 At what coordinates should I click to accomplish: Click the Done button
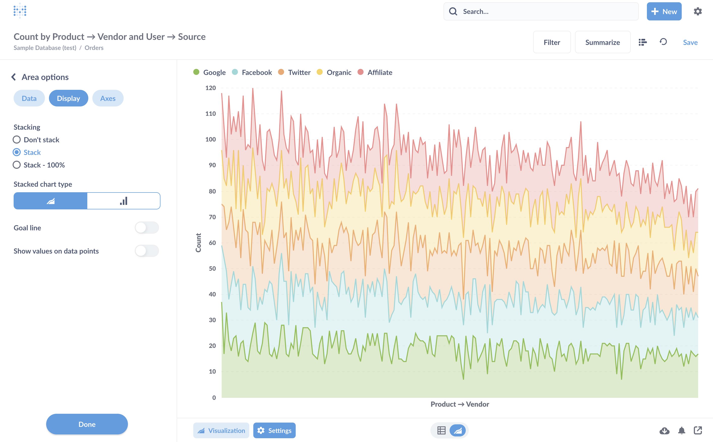pos(87,424)
